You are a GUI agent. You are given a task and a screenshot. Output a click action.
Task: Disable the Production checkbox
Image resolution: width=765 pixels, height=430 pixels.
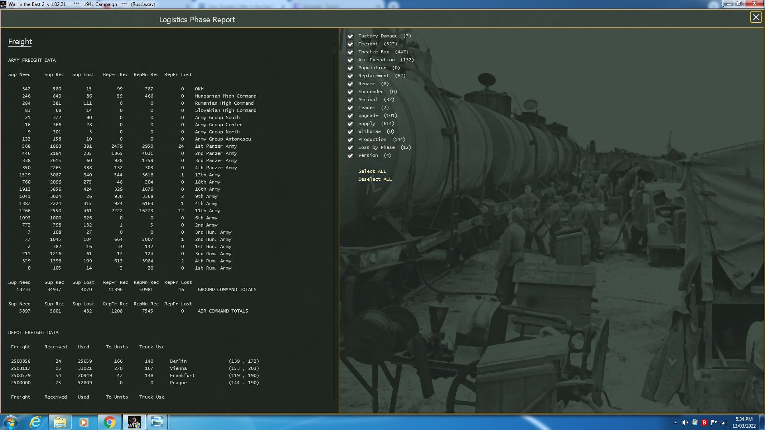pos(350,140)
